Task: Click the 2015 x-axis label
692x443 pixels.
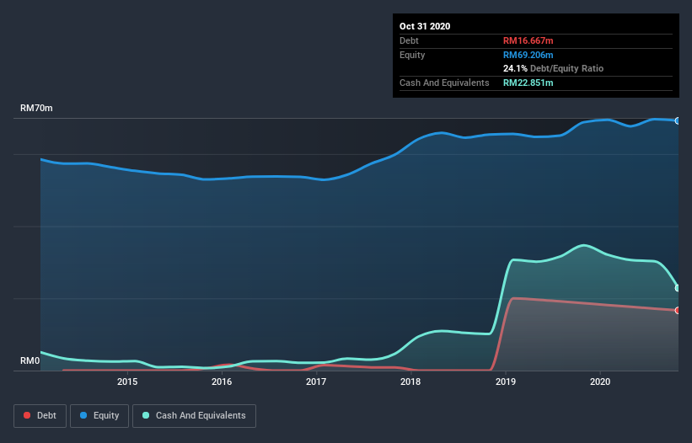Action: (x=127, y=382)
